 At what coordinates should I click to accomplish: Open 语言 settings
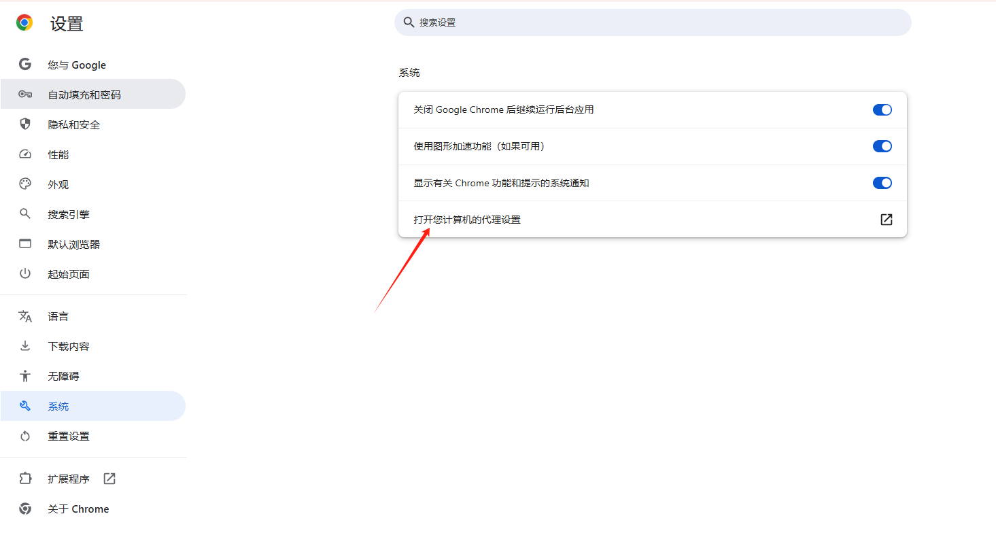tap(92, 316)
